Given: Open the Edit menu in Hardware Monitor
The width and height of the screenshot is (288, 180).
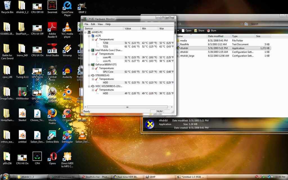Looking at the screenshot, I should pyautogui.click(x=93, y=24).
